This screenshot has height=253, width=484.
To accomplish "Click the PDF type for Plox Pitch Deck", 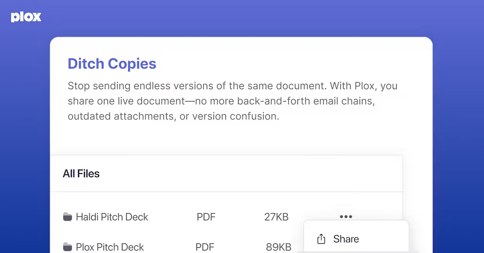I will pyautogui.click(x=205, y=247).
